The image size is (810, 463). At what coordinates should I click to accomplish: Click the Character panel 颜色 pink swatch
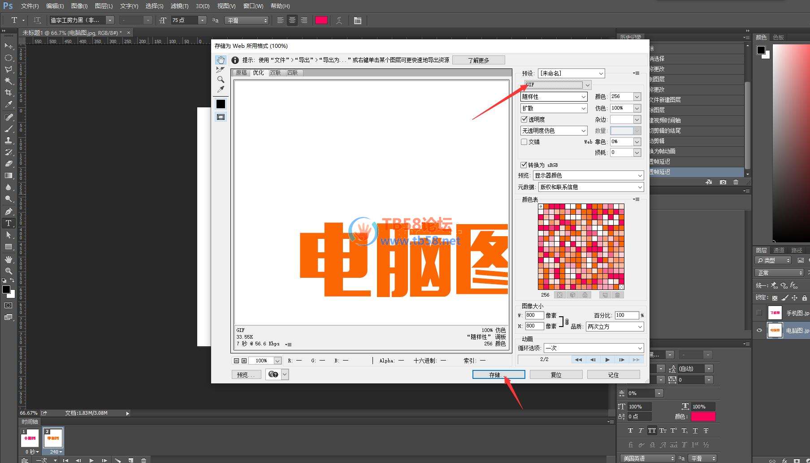click(703, 416)
